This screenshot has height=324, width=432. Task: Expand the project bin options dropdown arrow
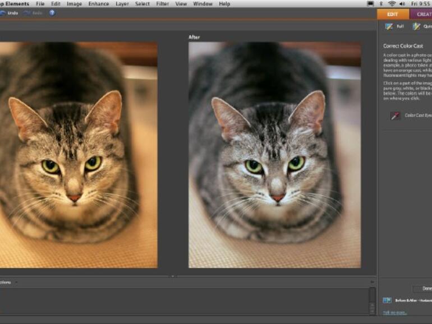point(16,282)
